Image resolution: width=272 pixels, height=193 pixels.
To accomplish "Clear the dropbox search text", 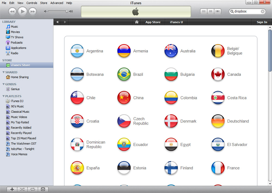I will [262, 11].
